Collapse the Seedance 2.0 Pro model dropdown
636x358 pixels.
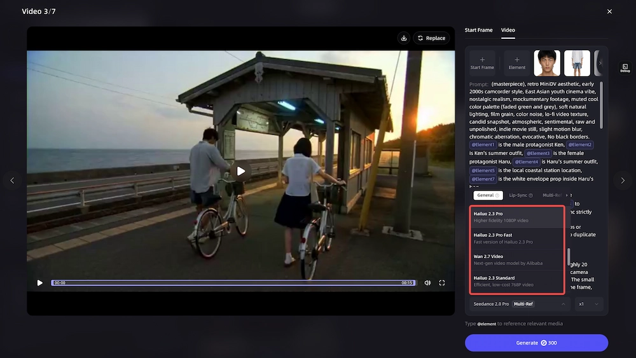pos(520,304)
